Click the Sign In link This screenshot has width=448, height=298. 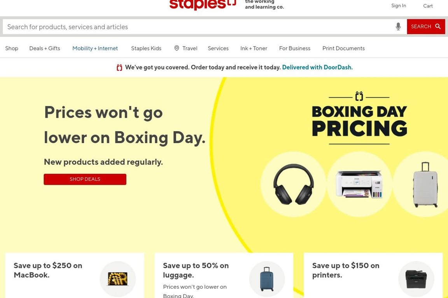(398, 5)
